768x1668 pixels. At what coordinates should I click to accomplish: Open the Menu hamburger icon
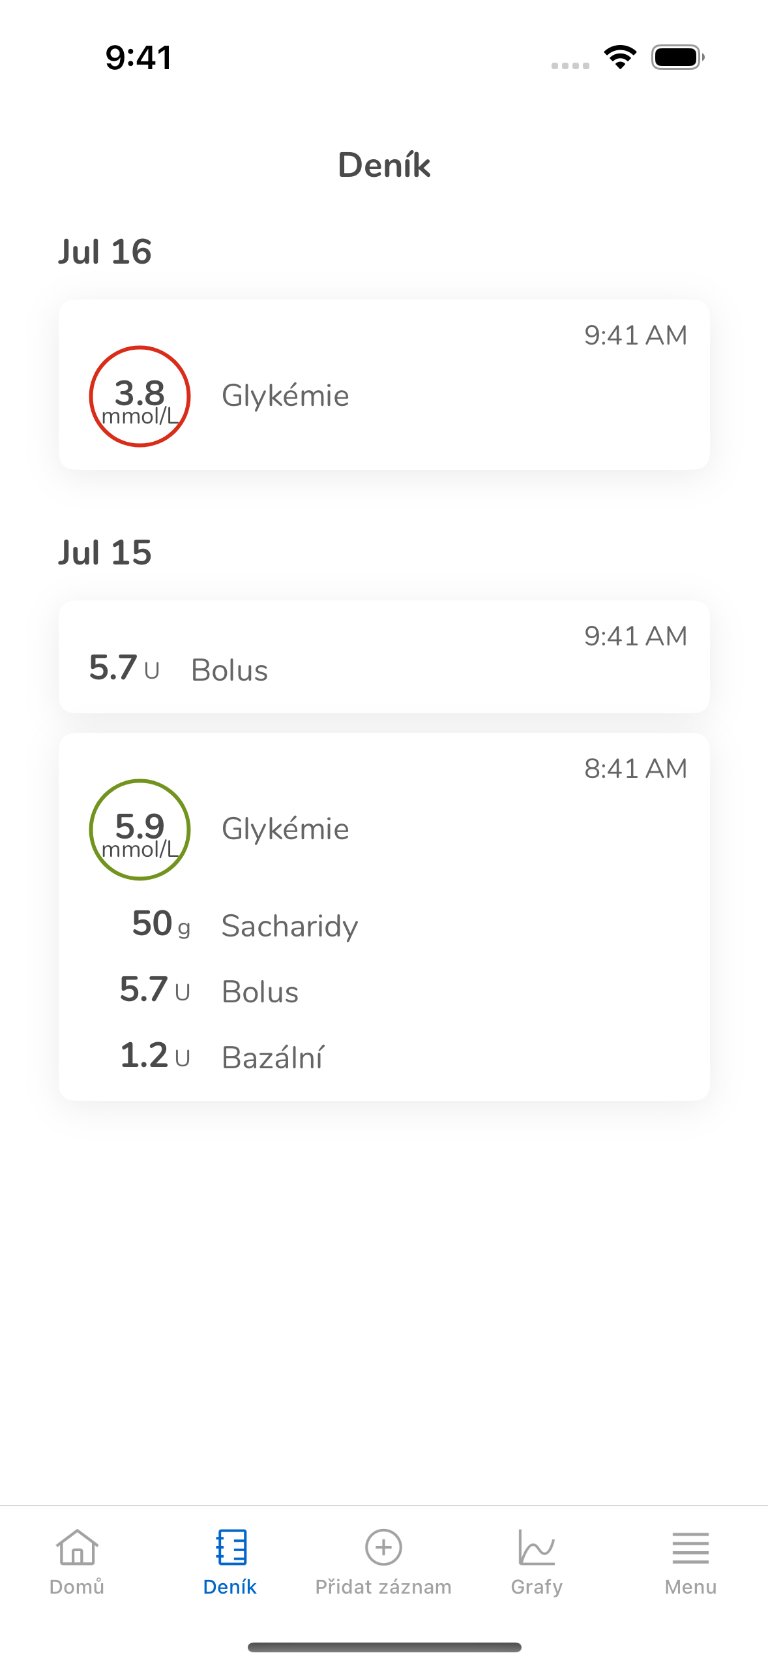pos(690,1548)
